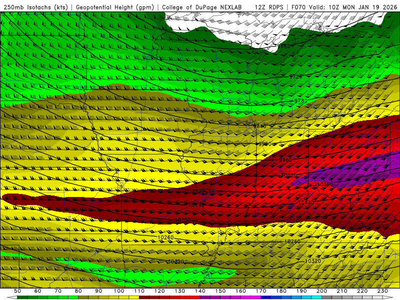Click the color scale value 100
This screenshot has width=400, height=300.
pos(119,291)
